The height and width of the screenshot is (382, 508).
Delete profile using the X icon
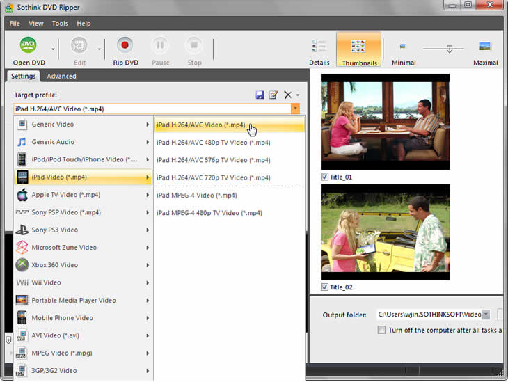(x=287, y=95)
